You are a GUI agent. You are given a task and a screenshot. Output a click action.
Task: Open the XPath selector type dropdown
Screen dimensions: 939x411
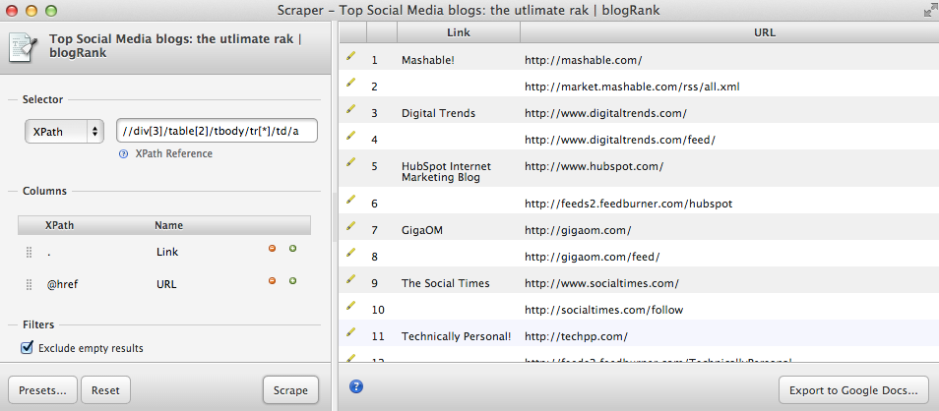click(64, 132)
